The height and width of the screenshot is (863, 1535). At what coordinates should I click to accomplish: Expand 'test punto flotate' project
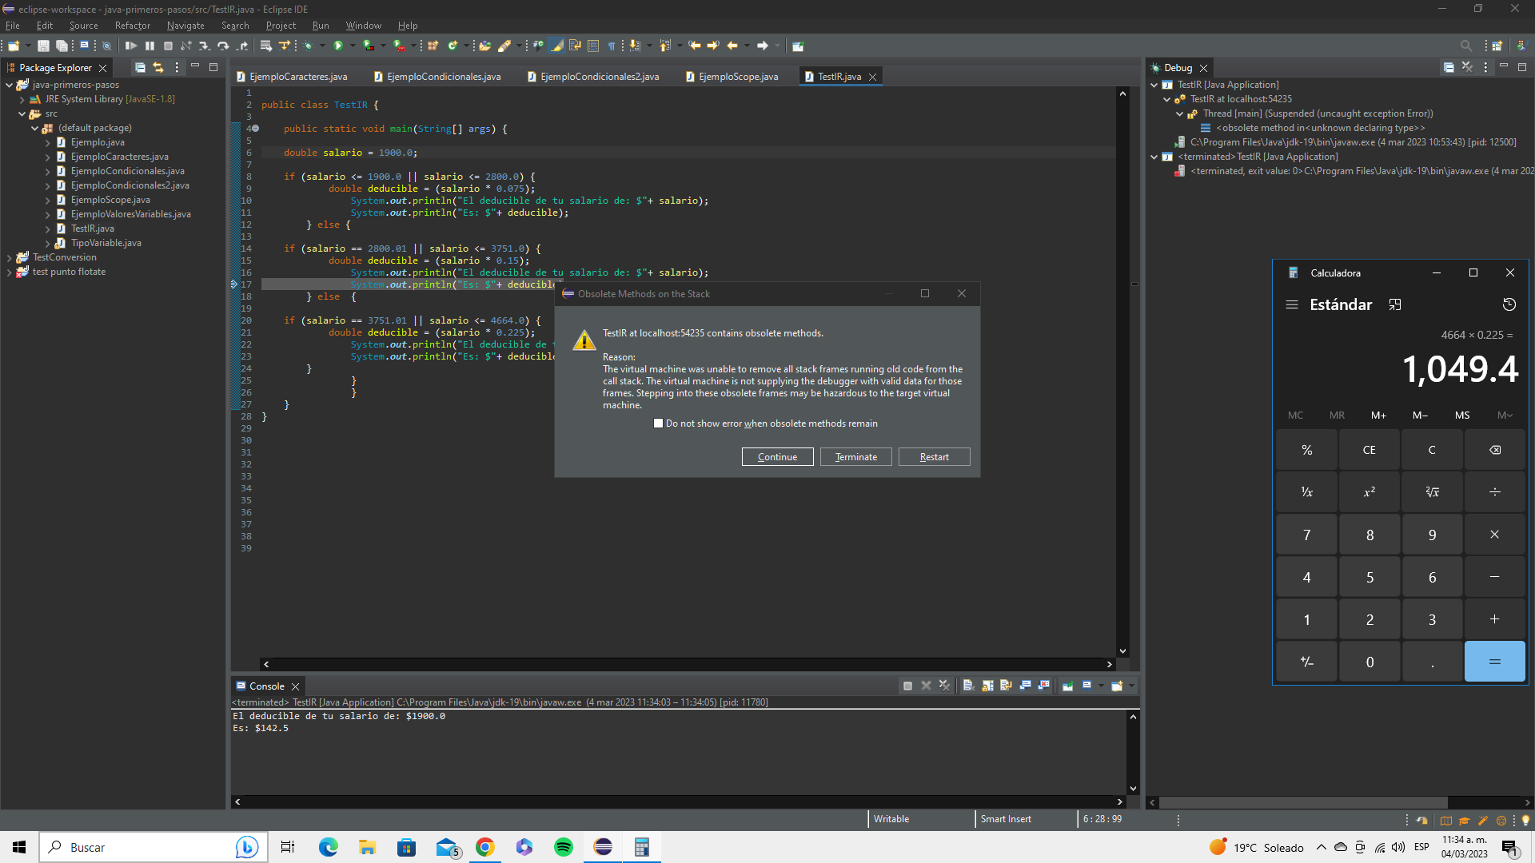click(9, 272)
